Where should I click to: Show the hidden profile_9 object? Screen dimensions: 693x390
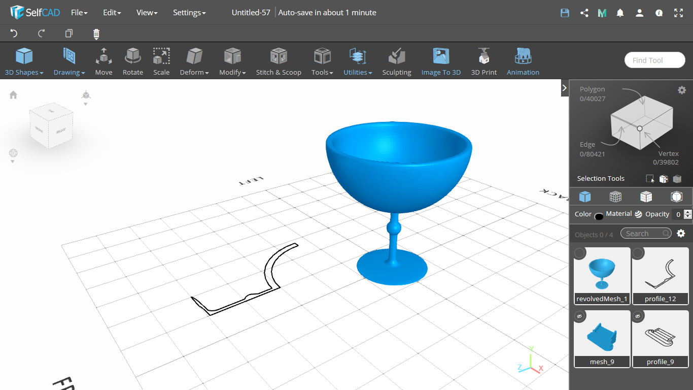(638, 316)
